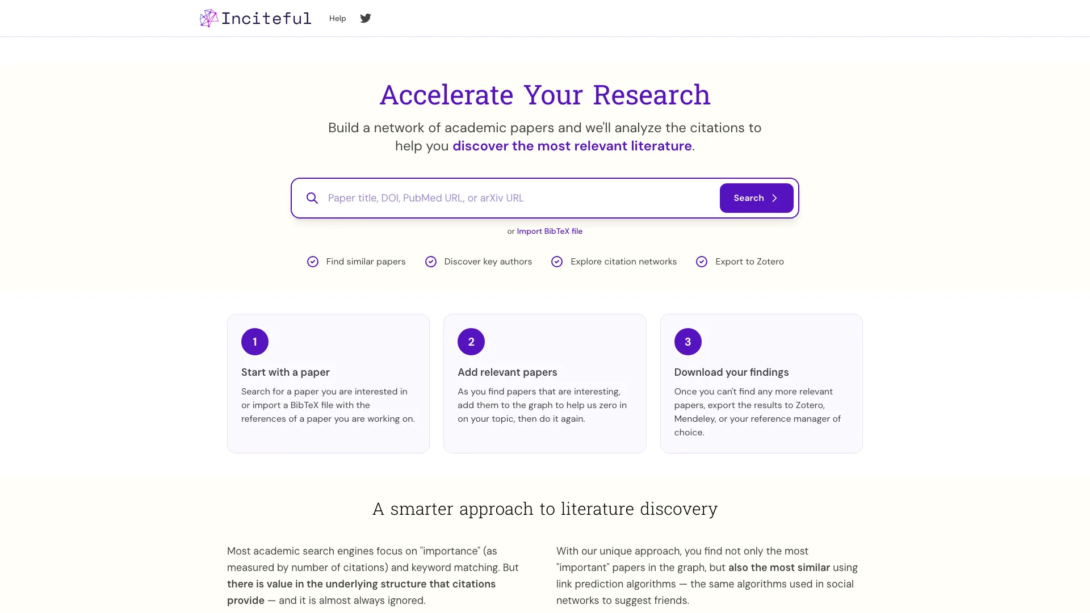This screenshot has width=1090, height=613.
Task: Open the Twitter bird icon link
Action: point(366,18)
